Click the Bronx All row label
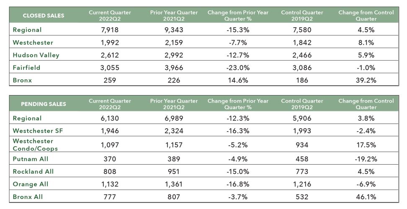This screenshot has width=407, height=209. point(28,197)
